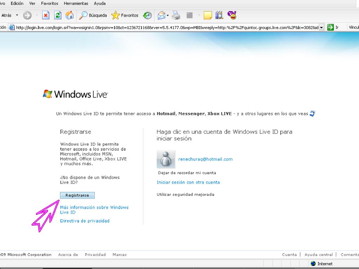359x269 pixels.
Task: Click the Windows Live logo
Action: click(75, 94)
